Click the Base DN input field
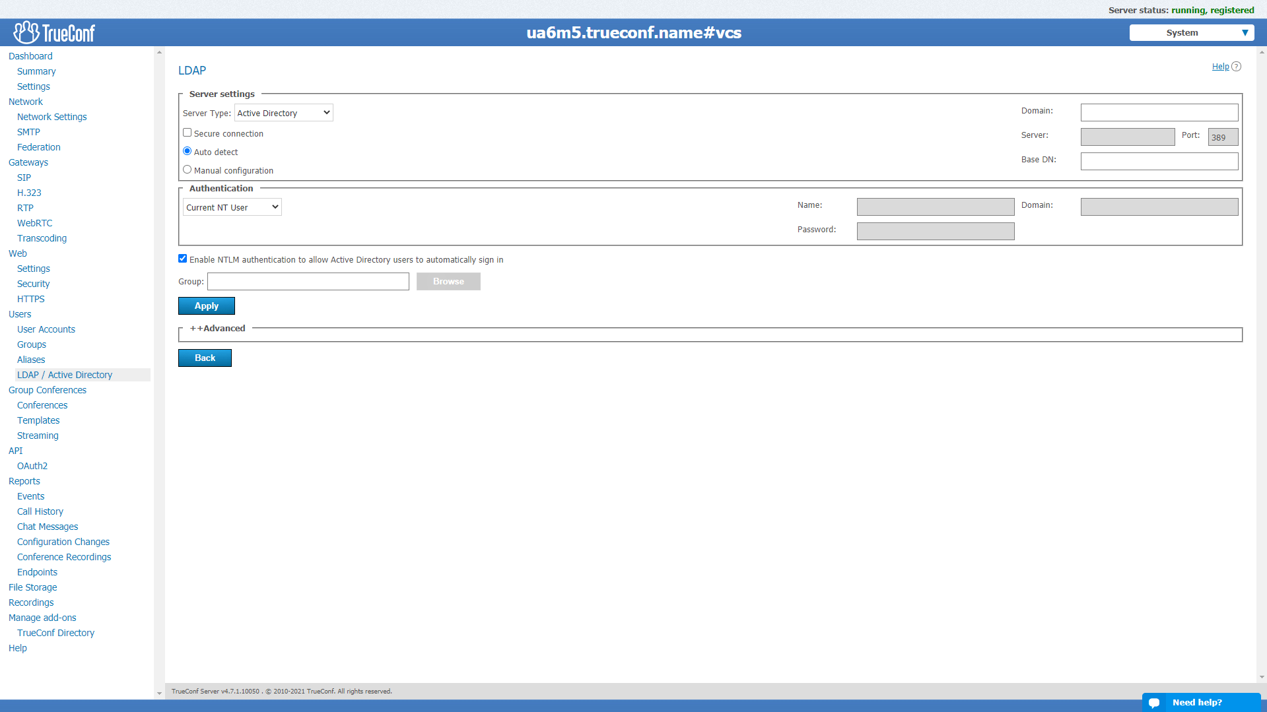The width and height of the screenshot is (1267, 712). tap(1159, 162)
